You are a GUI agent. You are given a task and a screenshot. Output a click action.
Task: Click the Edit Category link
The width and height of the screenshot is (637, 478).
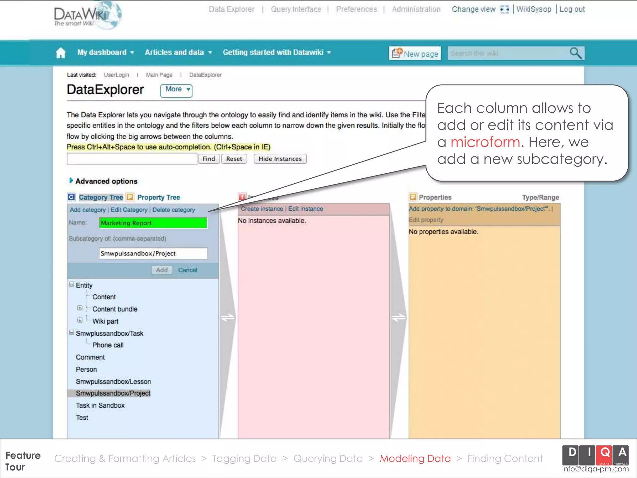(x=129, y=210)
